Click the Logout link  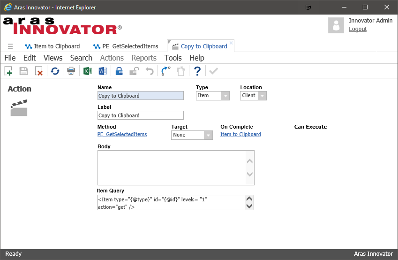[358, 29]
